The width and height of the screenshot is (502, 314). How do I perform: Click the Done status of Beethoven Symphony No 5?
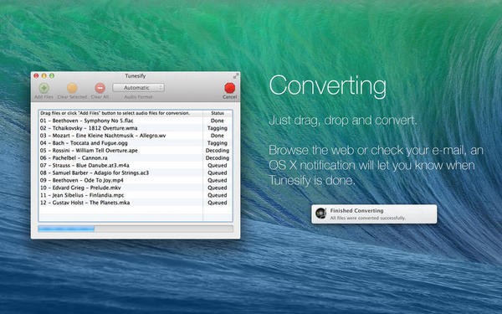(218, 121)
